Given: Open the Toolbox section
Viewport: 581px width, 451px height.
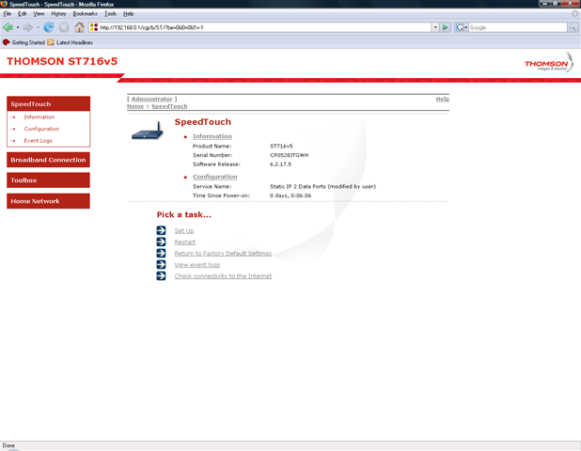Looking at the screenshot, I should [48, 180].
